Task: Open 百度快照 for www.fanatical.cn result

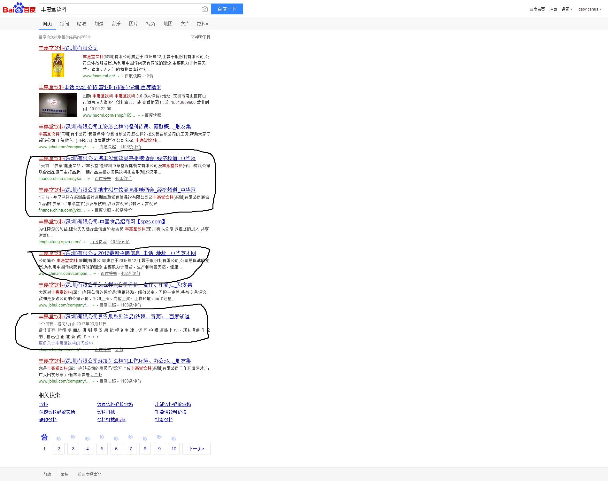Action: pyautogui.click(x=133, y=76)
